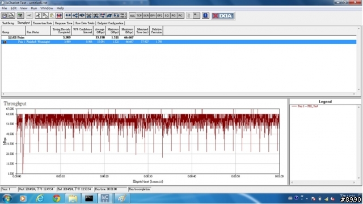Collapse the All Pairs group
The height and width of the screenshot is (204, 363).
click(x=10, y=37)
